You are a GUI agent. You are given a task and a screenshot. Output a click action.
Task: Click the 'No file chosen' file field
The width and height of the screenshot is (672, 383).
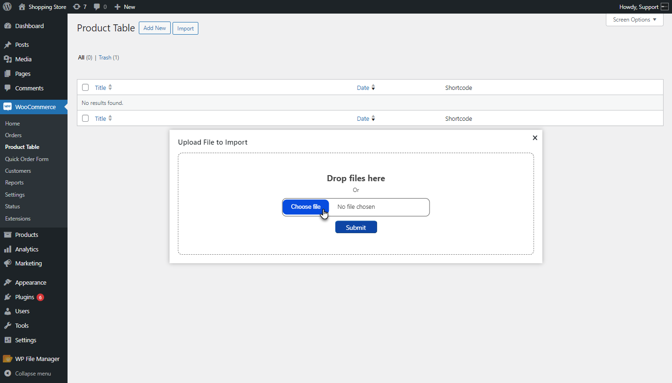[x=356, y=207]
